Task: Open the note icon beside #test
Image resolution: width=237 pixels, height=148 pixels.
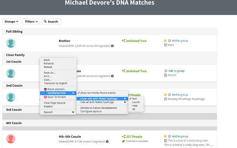Action: [x=166, y=45]
